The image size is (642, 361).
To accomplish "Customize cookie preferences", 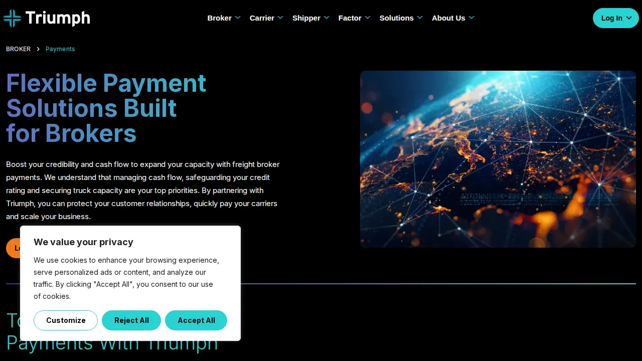I will click(66, 320).
